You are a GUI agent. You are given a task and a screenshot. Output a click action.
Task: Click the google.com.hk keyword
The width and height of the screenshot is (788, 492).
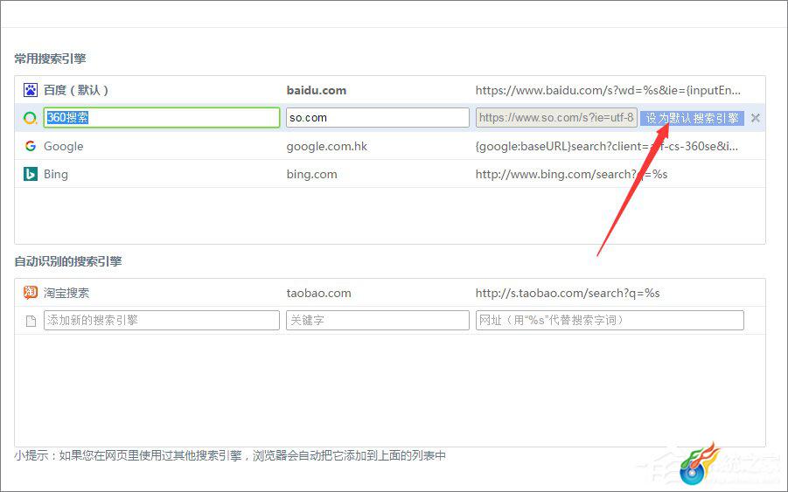tap(327, 146)
